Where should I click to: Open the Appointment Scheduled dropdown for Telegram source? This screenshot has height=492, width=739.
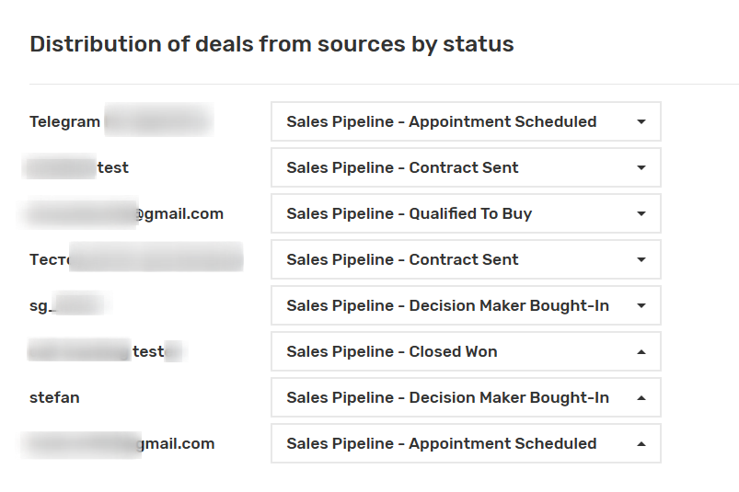(x=442, y=121)
